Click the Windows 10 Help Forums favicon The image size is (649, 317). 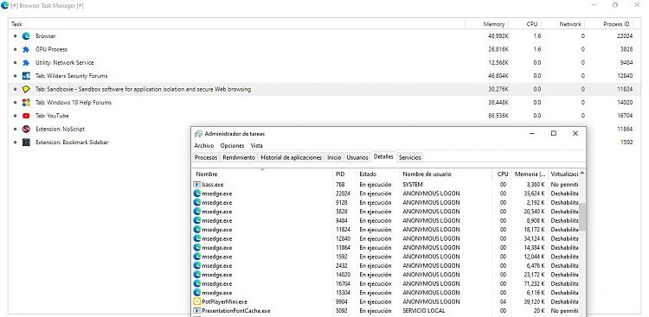tap(26, 102)
